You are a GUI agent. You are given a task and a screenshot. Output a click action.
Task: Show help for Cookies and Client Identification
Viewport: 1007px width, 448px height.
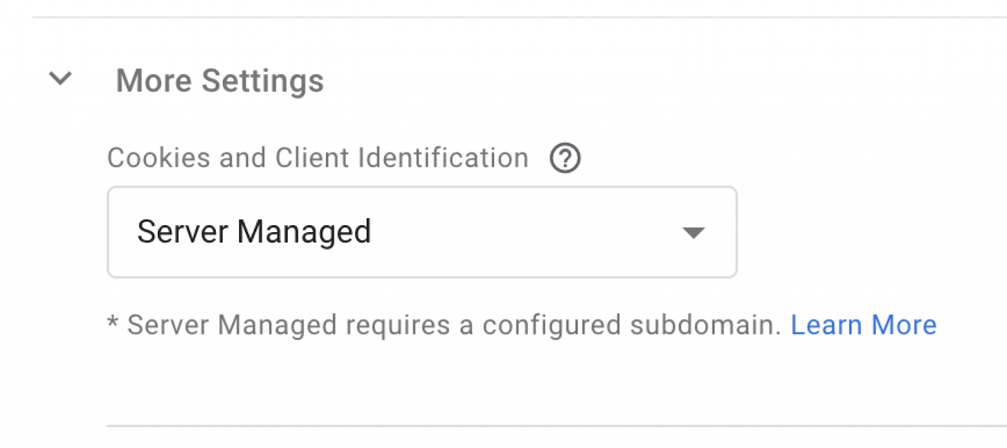click(x=565, y=158)
